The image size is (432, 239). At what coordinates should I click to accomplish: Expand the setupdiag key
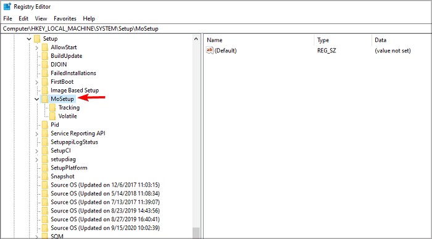(x=36, y=160)
